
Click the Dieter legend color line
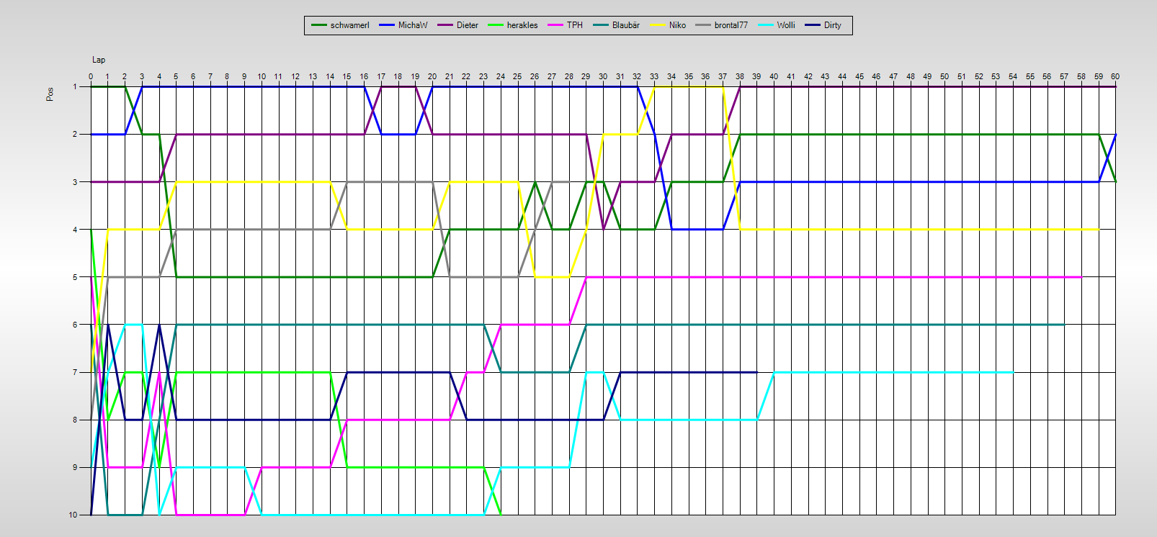pyautogui.click(x=445, y=25)
